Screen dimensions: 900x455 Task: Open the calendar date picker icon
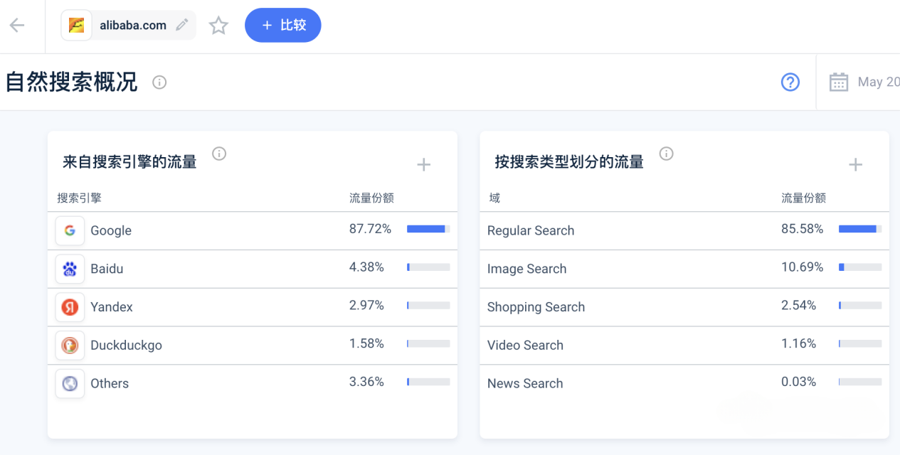(x=839, y=82)
